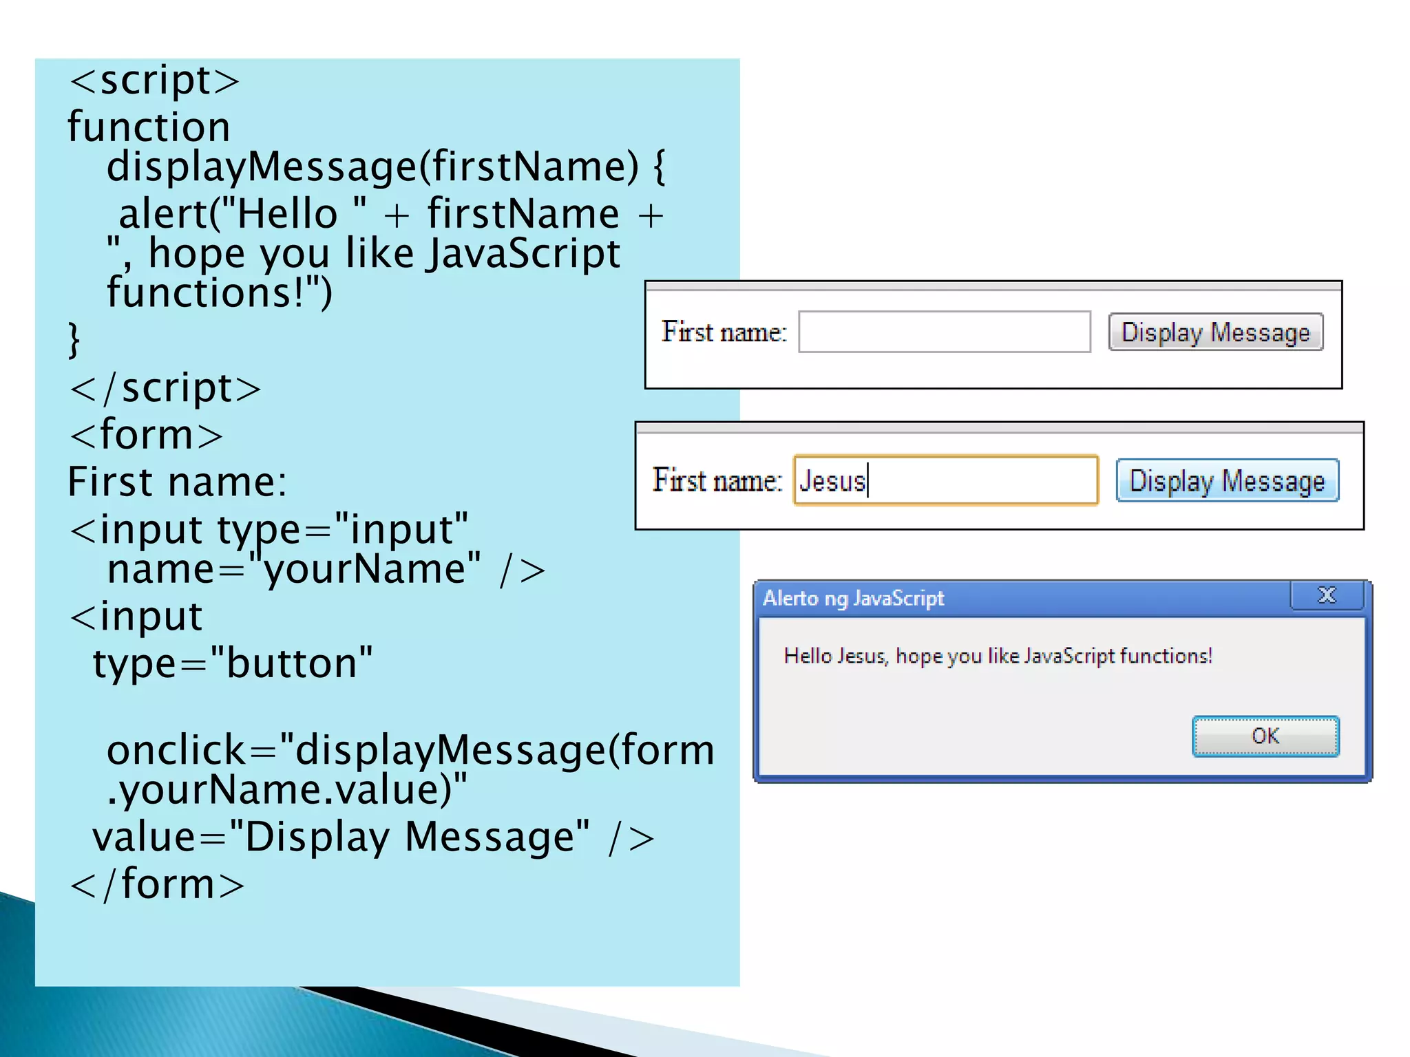The width and height of the screenshot is (1410, 1057).
Task: Close the Alerto ng JavaScript dialog
Action: click(1326, 595)
